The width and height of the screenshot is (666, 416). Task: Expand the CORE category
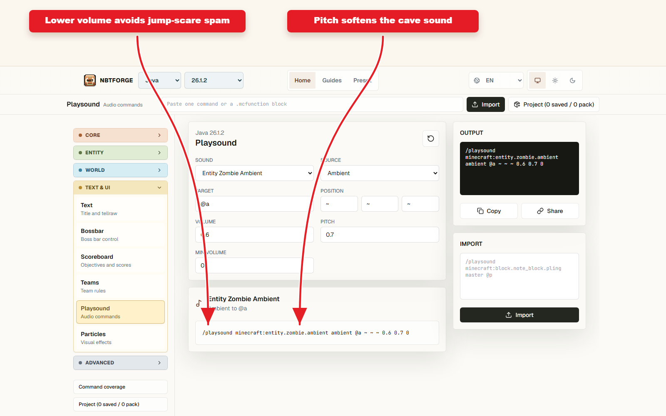point(120,135)
